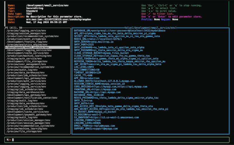234x145 pixels.
Task: Click the S3_ENDPOINT URL line
Action: (x=106, y=118)
